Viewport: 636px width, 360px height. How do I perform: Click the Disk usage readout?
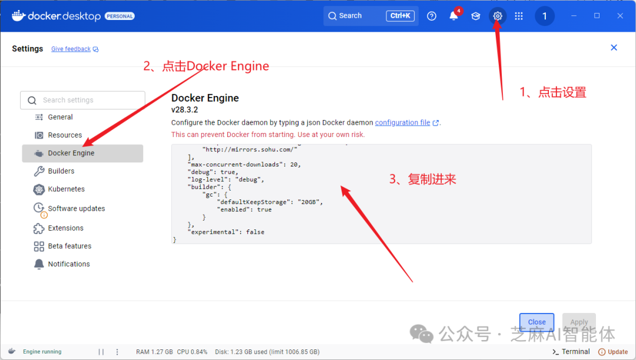click(x=267, y=352)
